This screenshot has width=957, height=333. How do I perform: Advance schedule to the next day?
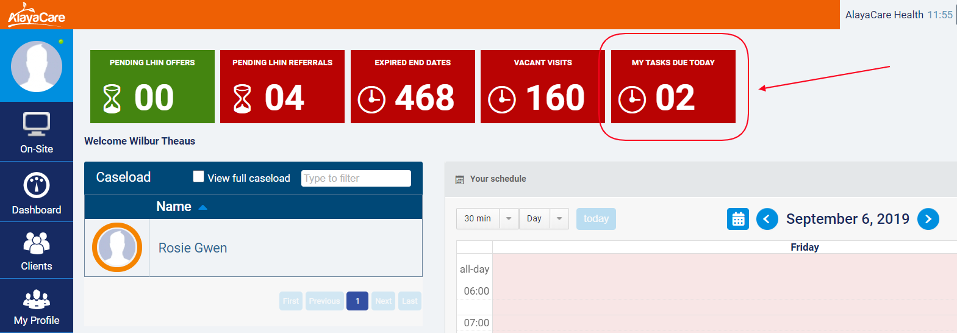point(928,219)
